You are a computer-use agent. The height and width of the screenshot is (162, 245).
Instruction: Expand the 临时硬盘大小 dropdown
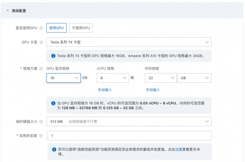click(129, 121)
